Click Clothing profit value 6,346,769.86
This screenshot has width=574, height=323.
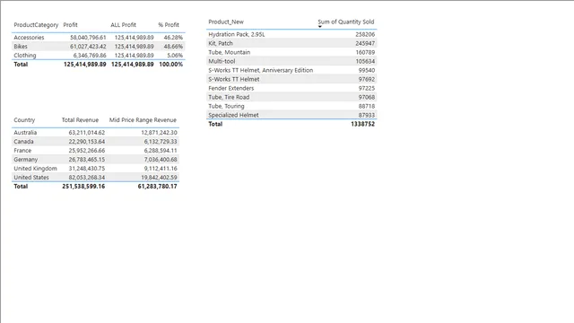(90, 56)
